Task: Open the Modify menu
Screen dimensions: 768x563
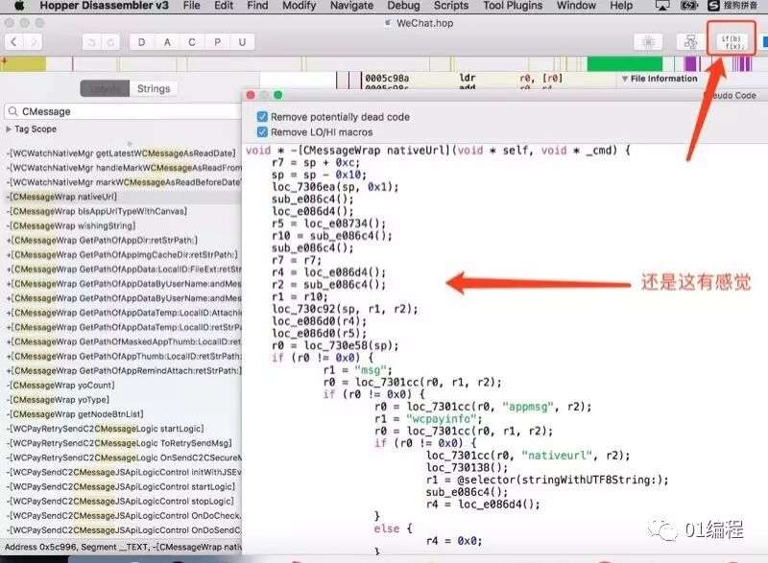Action: click(299, 6)
